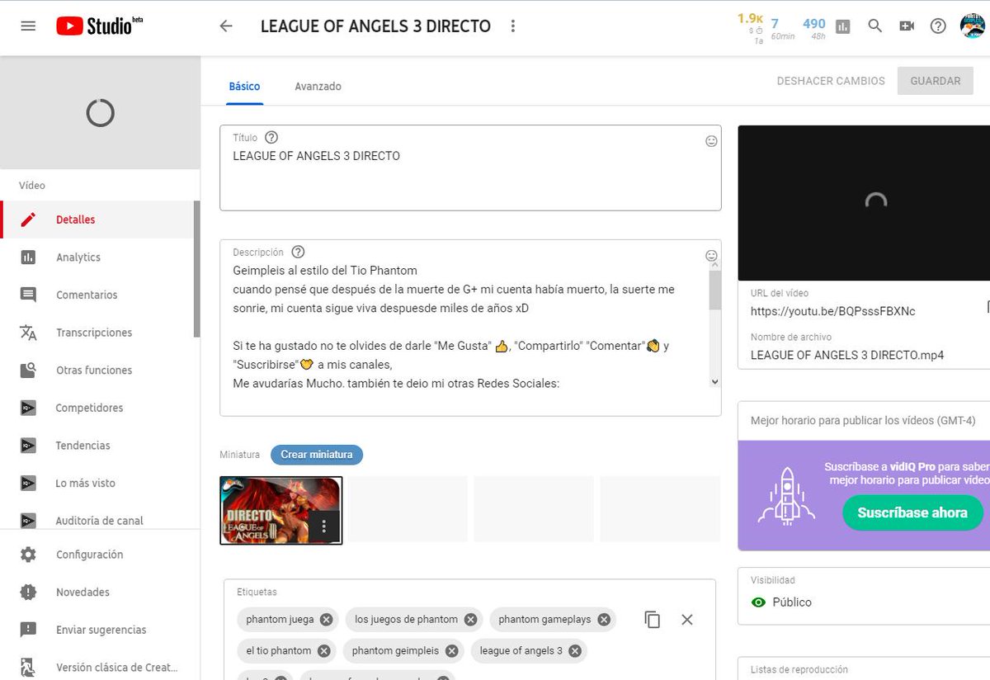
Task: Click the GUARDAR button
Action: click(936, 81)
